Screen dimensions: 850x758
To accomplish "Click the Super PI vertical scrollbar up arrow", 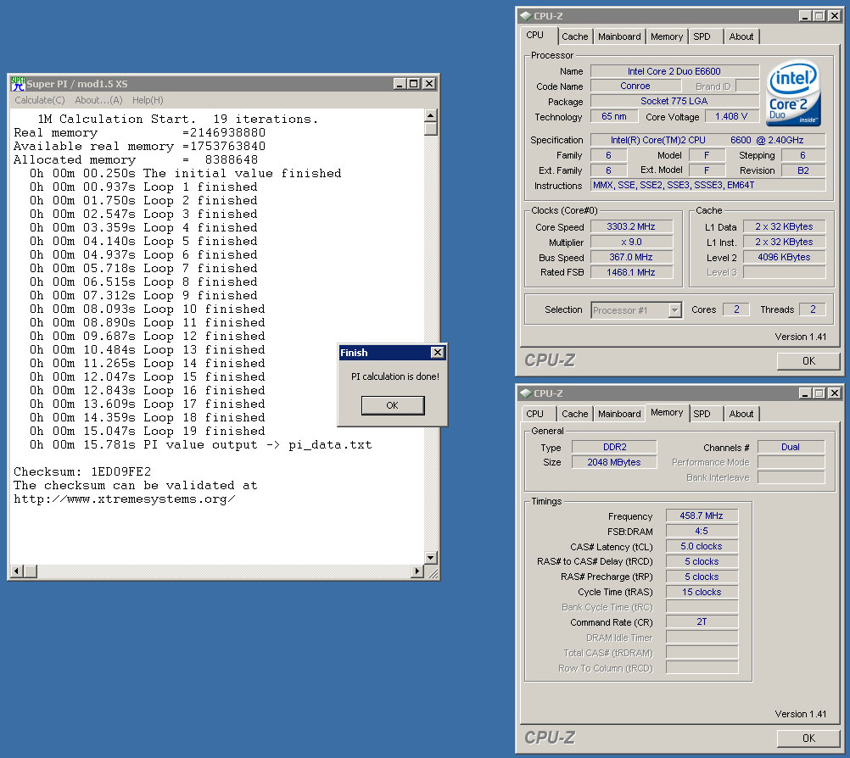I will [430, 115].
